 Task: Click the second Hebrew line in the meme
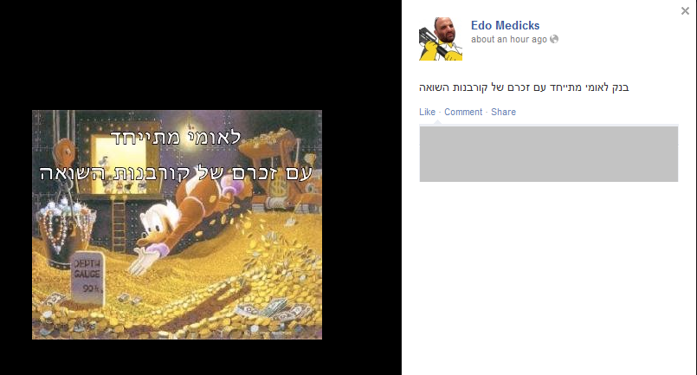(x=177, y=173)
